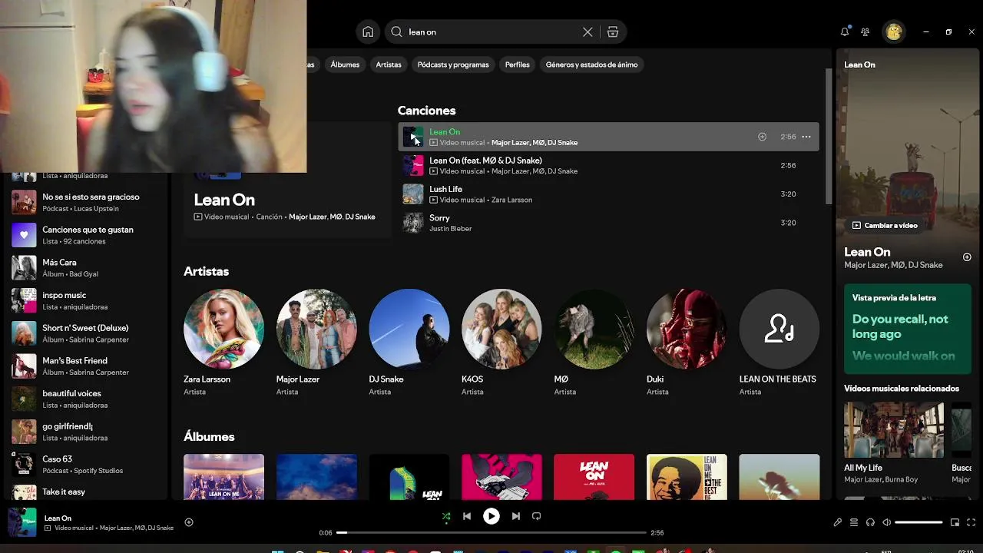Select the Álbumes filter tab
Screen dimensions: 983x553
coord(345,65)
